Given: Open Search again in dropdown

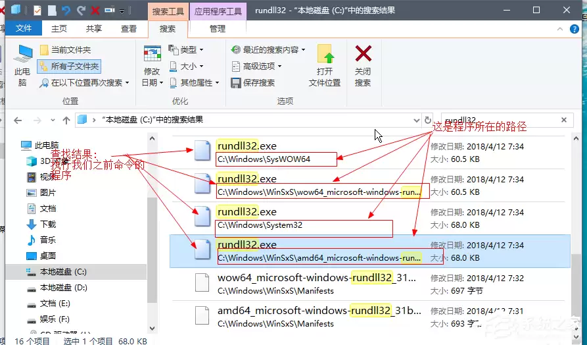Looking at the screenshot, I should 84,83.
